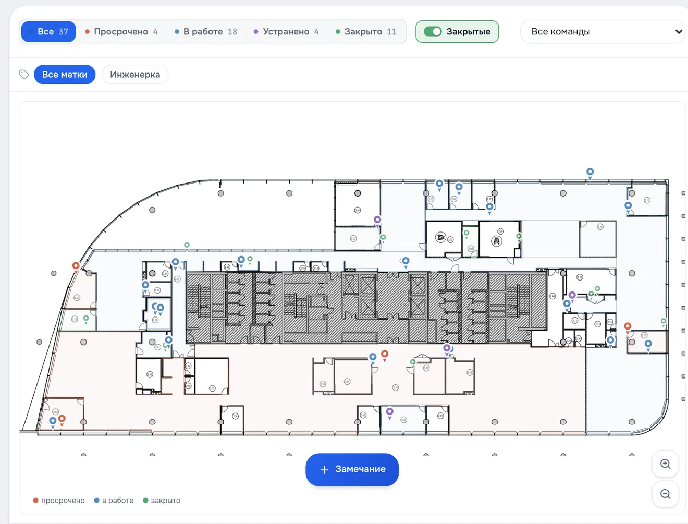
Task: Select the Все метки tag filter
Action: pyautogui.click(x=65, y=75)
